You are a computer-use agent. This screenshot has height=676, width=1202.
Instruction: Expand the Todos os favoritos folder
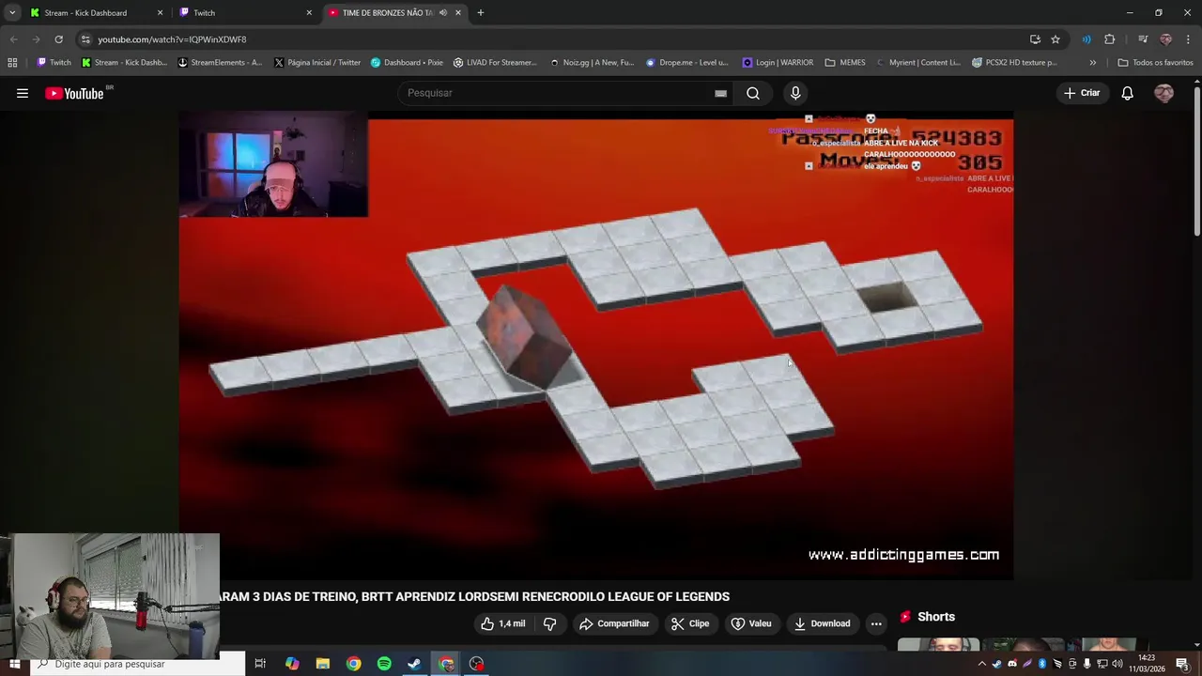click(x=1155, y=63)
